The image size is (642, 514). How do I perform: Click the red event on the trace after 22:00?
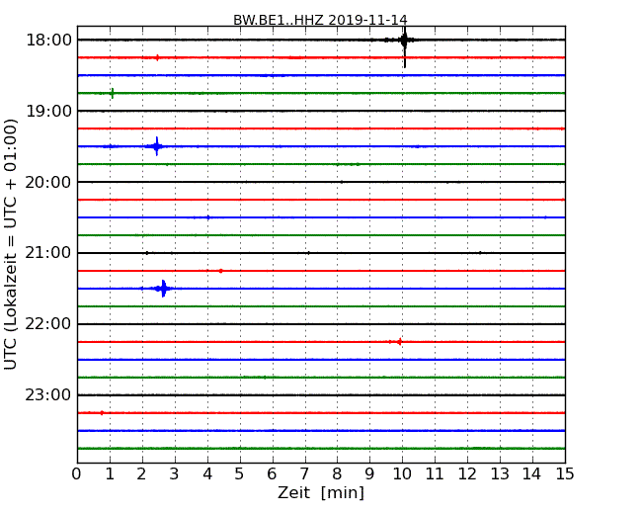coord(399,342)
